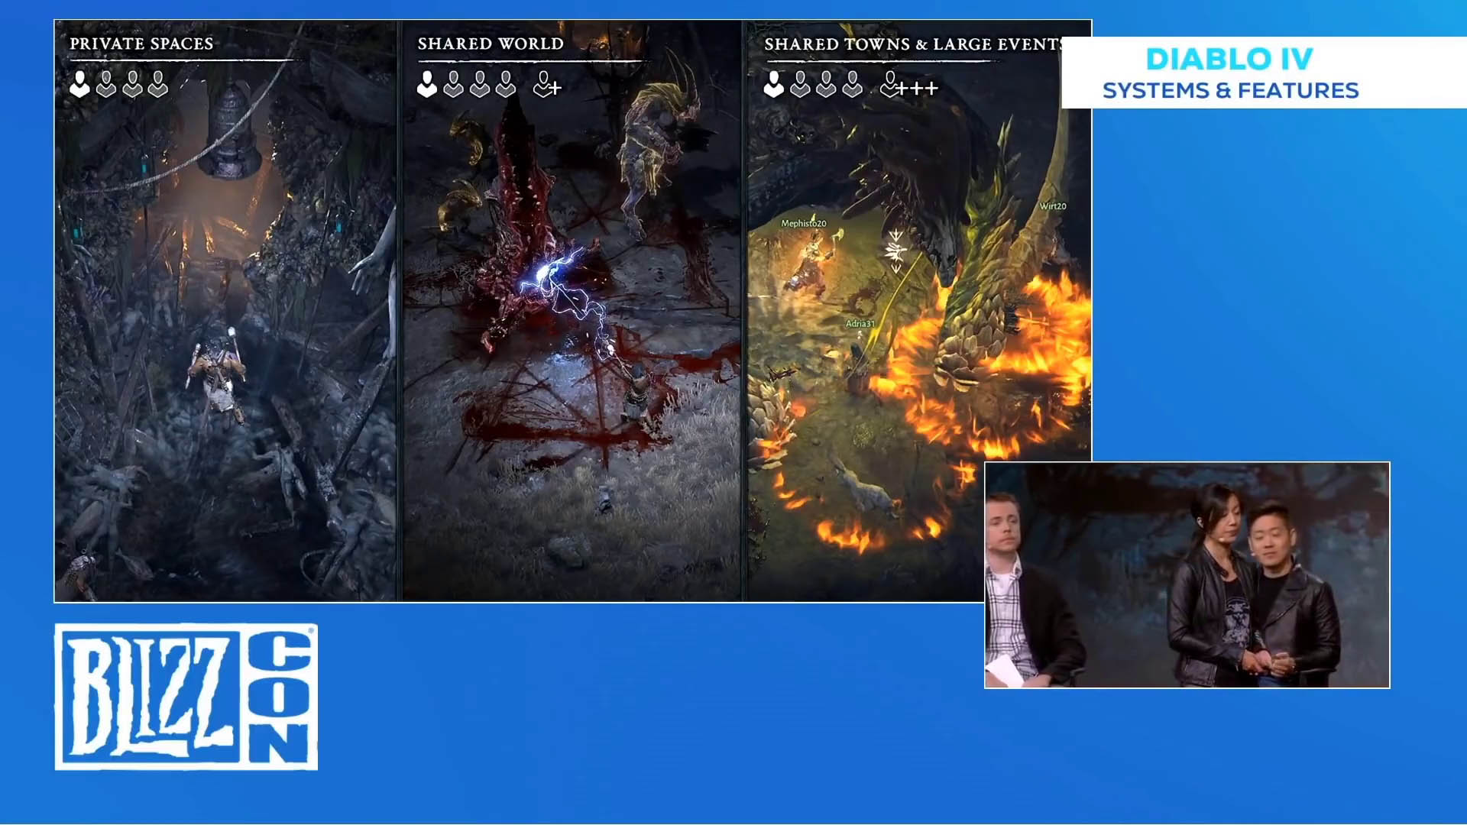Click the player icon with three pluses

(908, 85)
